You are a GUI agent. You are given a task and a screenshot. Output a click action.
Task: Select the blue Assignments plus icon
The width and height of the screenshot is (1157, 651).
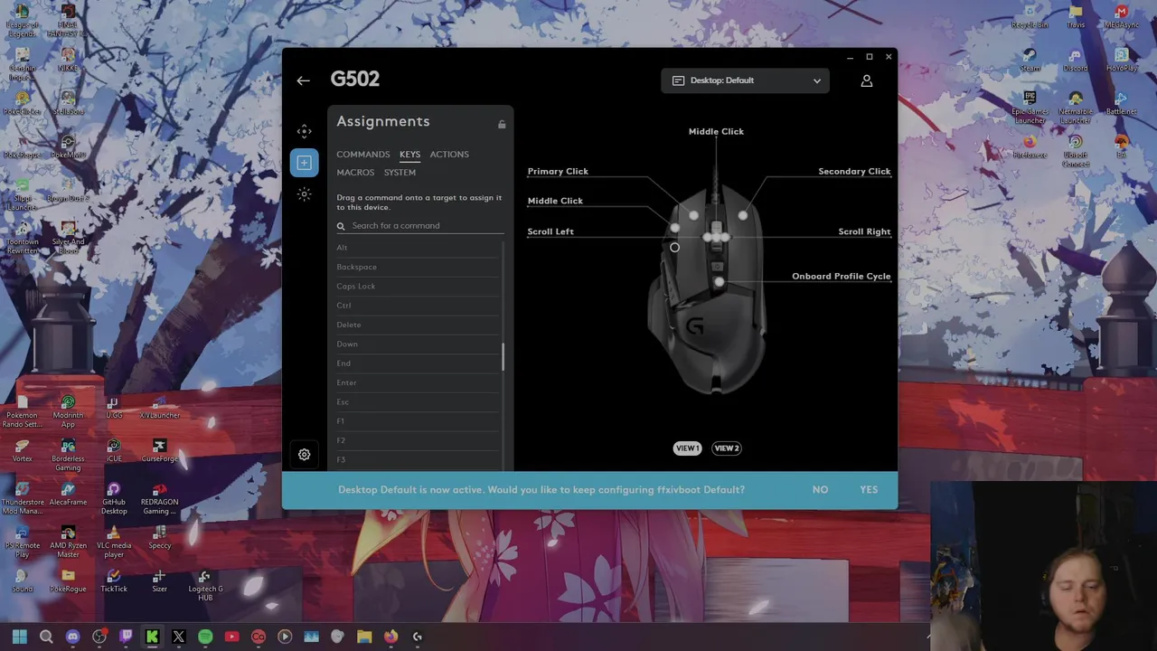coord(304,163)
